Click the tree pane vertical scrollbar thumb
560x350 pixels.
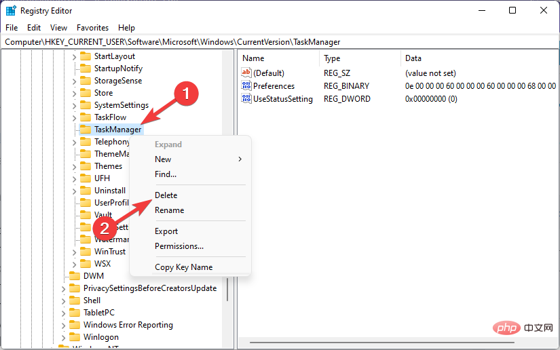point(227,290)
